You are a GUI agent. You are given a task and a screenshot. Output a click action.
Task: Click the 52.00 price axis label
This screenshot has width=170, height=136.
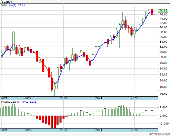click(x=163, y=74)
